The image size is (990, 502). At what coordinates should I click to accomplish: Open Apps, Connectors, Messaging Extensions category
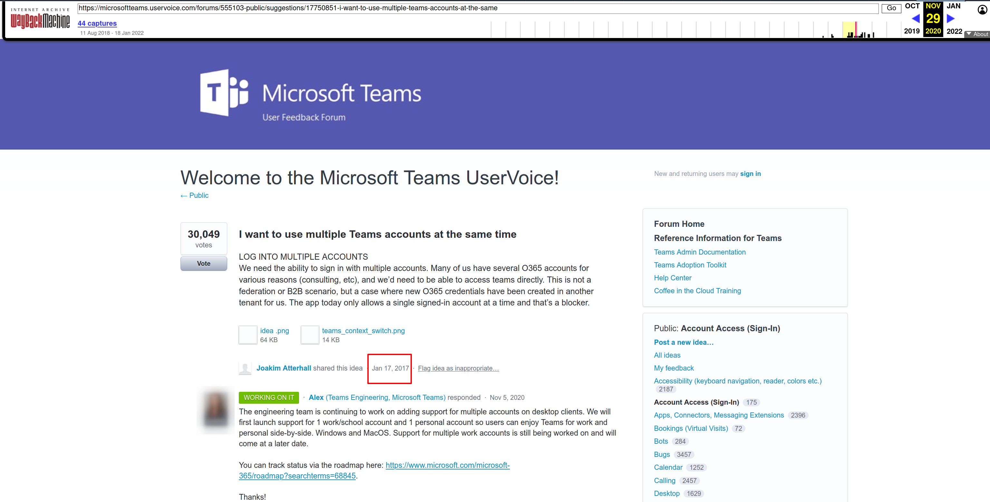click(x=719, y=415)
